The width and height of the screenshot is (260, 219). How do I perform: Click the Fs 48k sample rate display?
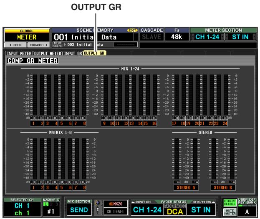click(x=177, y=37)
